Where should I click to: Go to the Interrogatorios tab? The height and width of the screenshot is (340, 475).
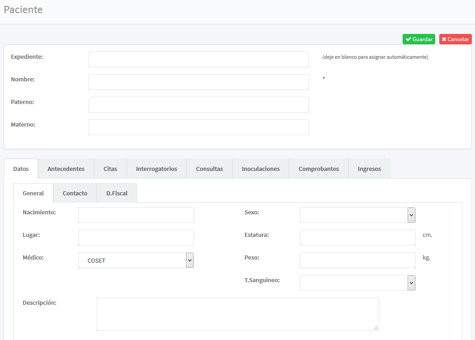157,169
